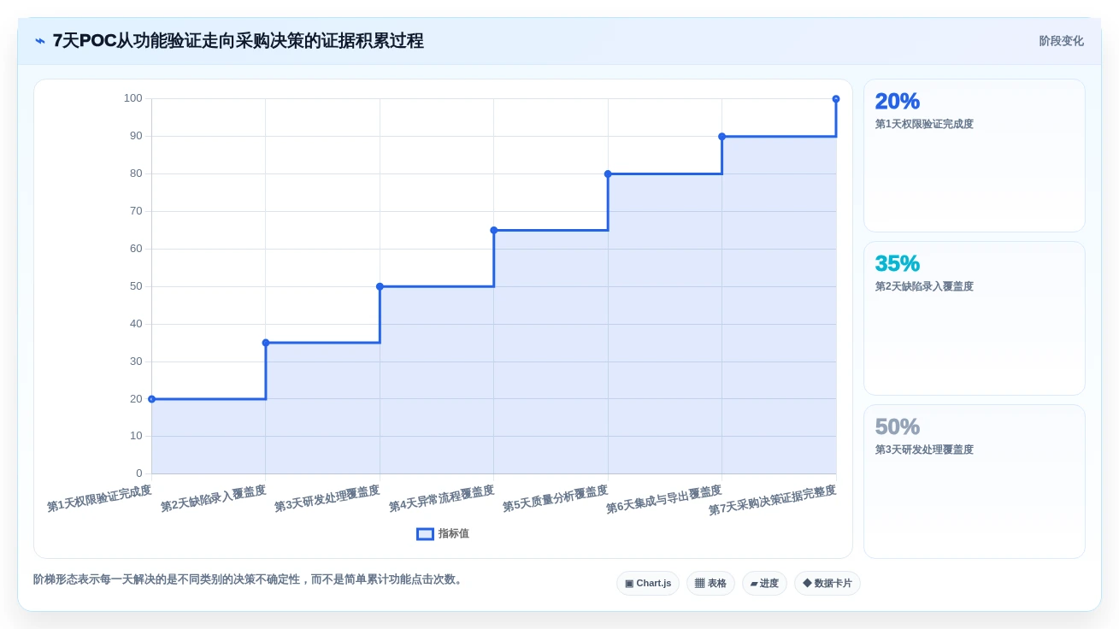This screenshot has height=629, width=1119.
Task: Click axis label 第2天缺陷录入覆盖度 under the chart
Action: (213, 498)
